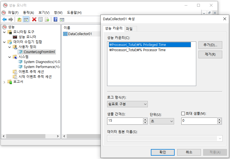Click the DataCollector01 list item icon

tap(65, 34)
